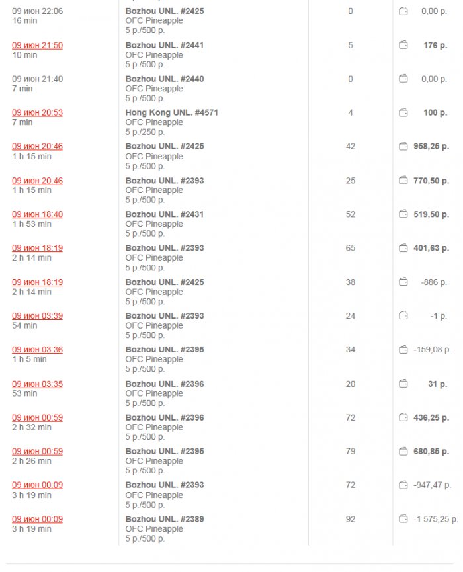Click the wallet icon next to 100 р.

pyautogui.click(x=403, y=113)
